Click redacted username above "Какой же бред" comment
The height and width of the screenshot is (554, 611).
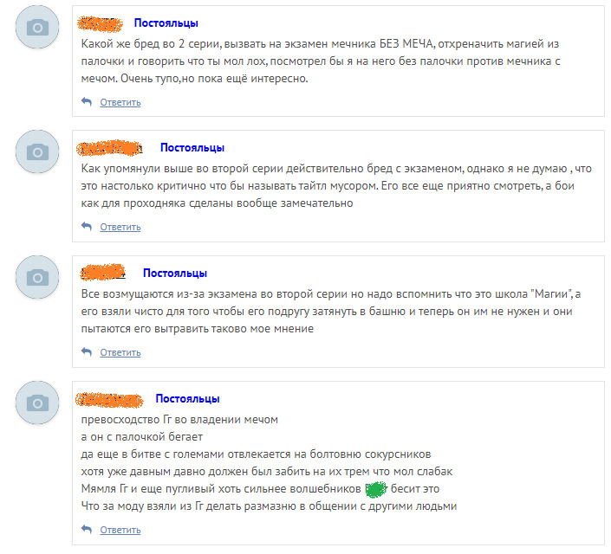pos(100,23)
